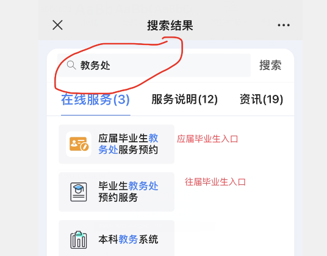The width and height of the screenshot is (327, 256).
Task: Click the magnifier icon in search field
Action: pyautogui.click(x=71, y=65)
